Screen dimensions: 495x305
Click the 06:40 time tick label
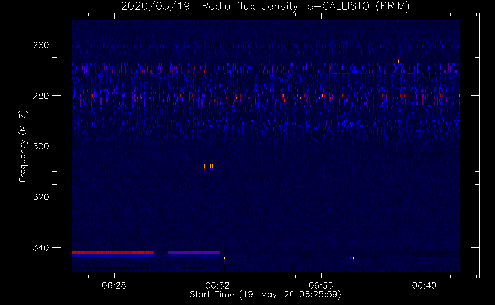424,286
